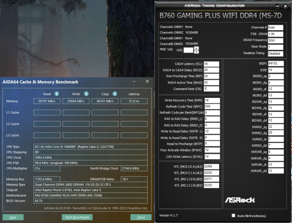Click the tRDWR_sg value field

tap(276, 102)
